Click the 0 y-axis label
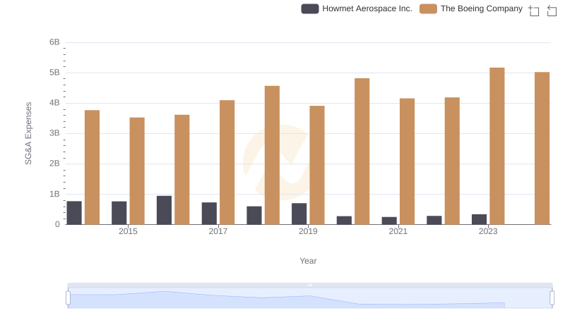This screenshot has height=325, width=565. tap(57, 224)
